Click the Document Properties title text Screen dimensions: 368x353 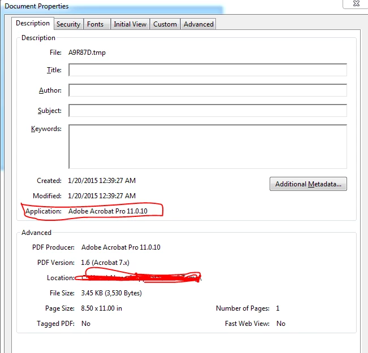click(37, 6)
